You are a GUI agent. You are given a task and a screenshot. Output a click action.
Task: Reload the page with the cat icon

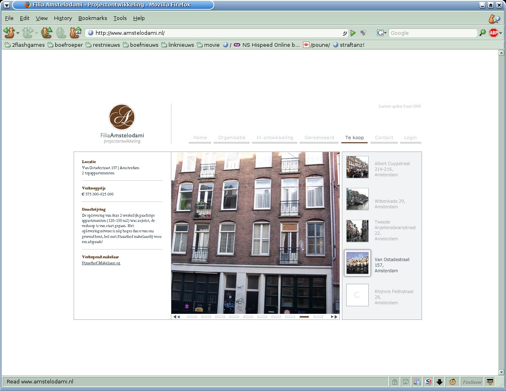click(x=47, y=33)
